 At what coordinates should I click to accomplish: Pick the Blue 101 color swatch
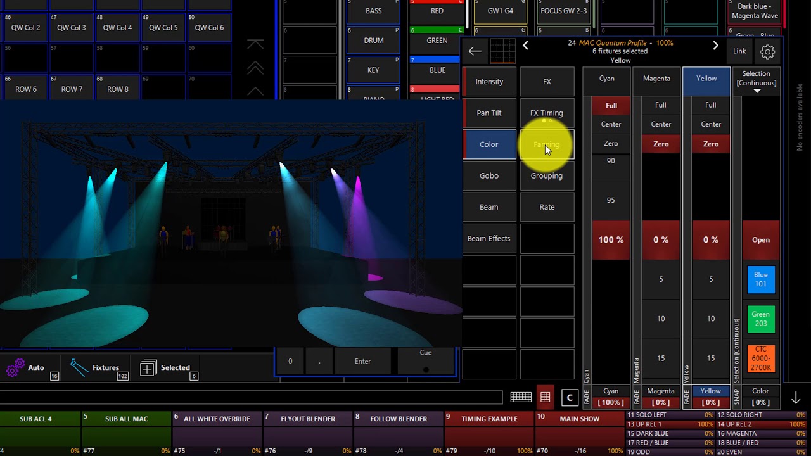761,279
